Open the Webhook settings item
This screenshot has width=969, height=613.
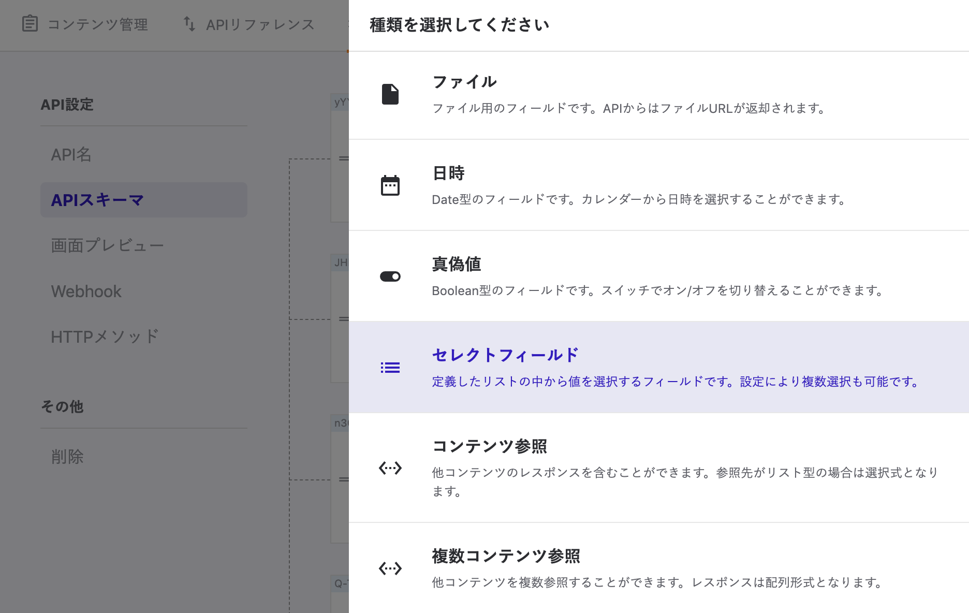coord(86,291)
